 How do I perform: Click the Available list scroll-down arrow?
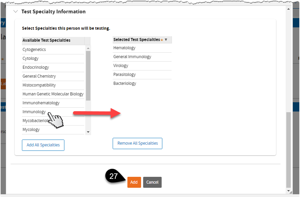(x=88, y=132)
